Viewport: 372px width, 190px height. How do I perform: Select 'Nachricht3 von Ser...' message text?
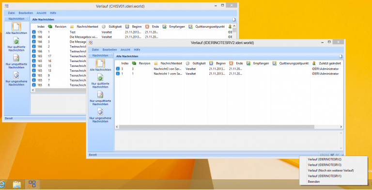coord(168,69)
